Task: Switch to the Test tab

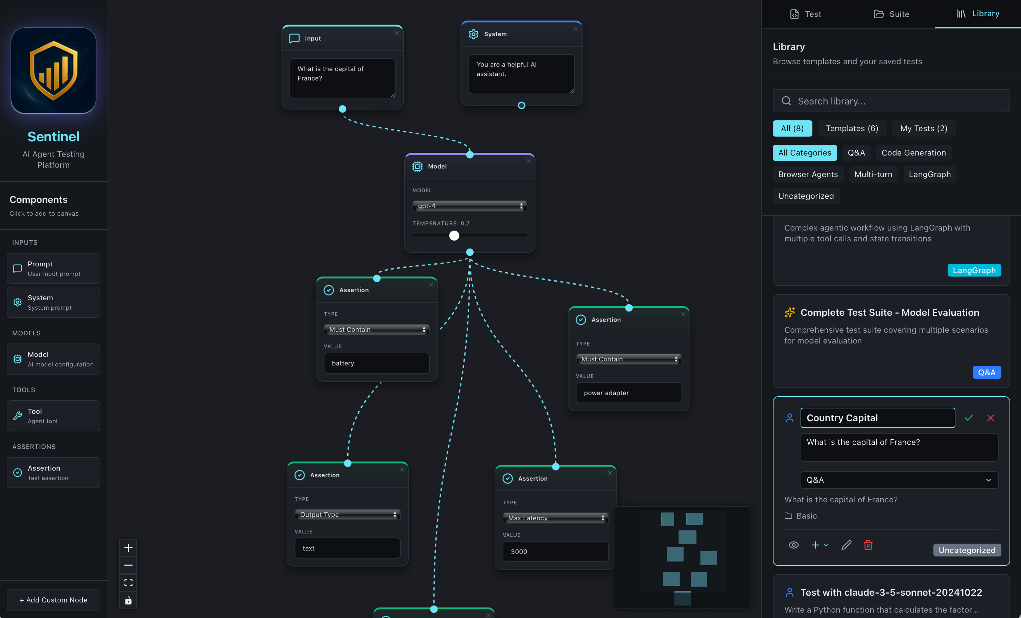Action: pyautogui.click(x=806, y=14)
